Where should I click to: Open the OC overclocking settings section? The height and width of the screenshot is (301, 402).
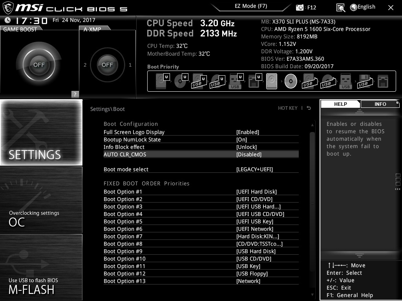(41, 200)
